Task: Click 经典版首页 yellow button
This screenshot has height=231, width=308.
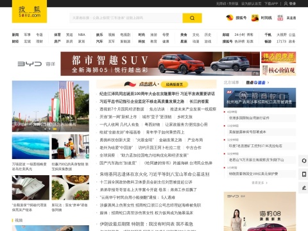Action: point(175,85)
